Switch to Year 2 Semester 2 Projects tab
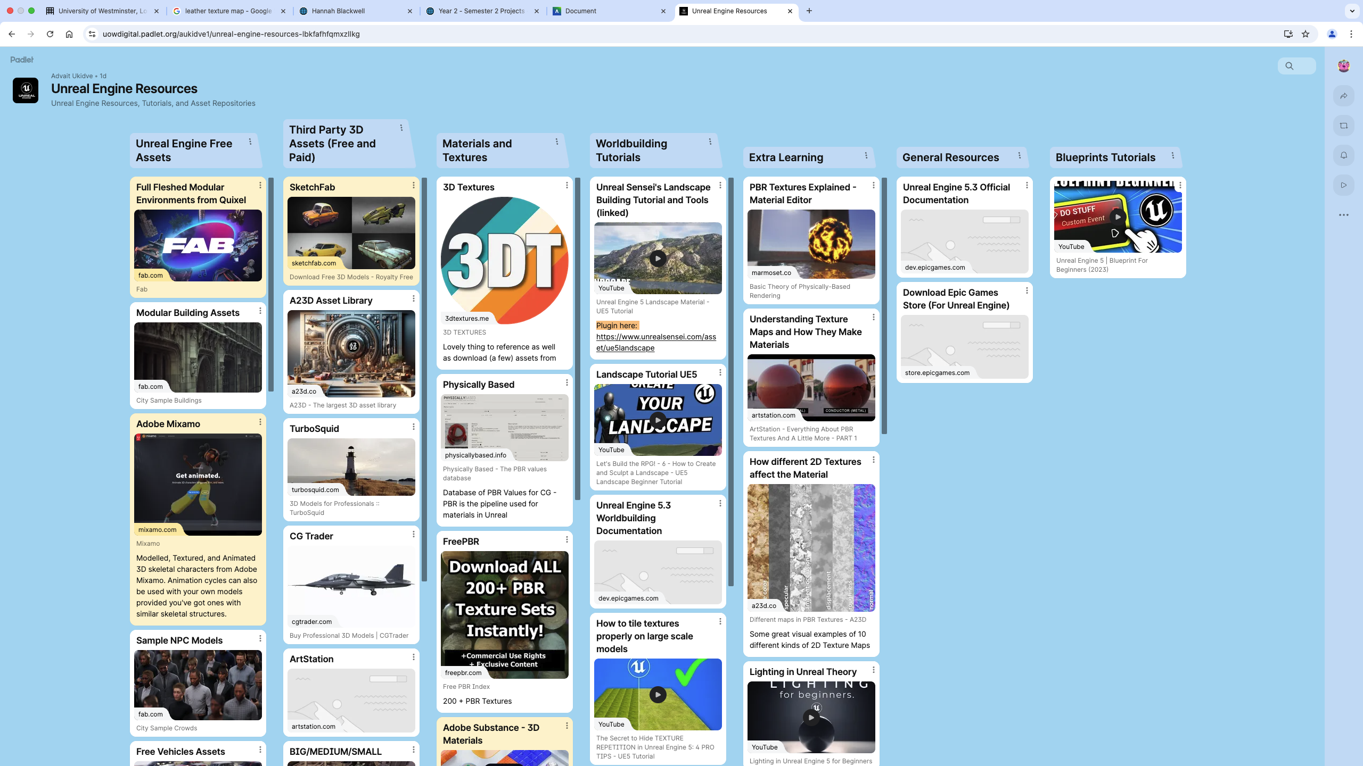The height and width of the screenshot is (766, 1363). [482, 11]
